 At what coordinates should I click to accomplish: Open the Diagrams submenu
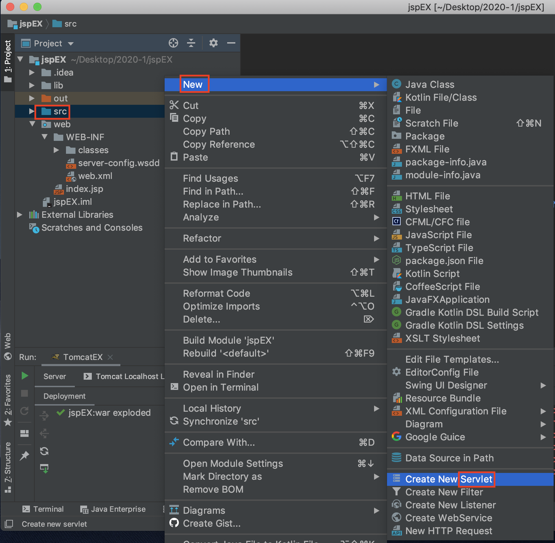275,510
